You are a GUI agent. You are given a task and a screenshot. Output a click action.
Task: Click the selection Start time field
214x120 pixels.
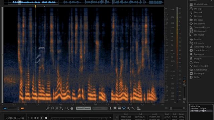click(126, 117)
